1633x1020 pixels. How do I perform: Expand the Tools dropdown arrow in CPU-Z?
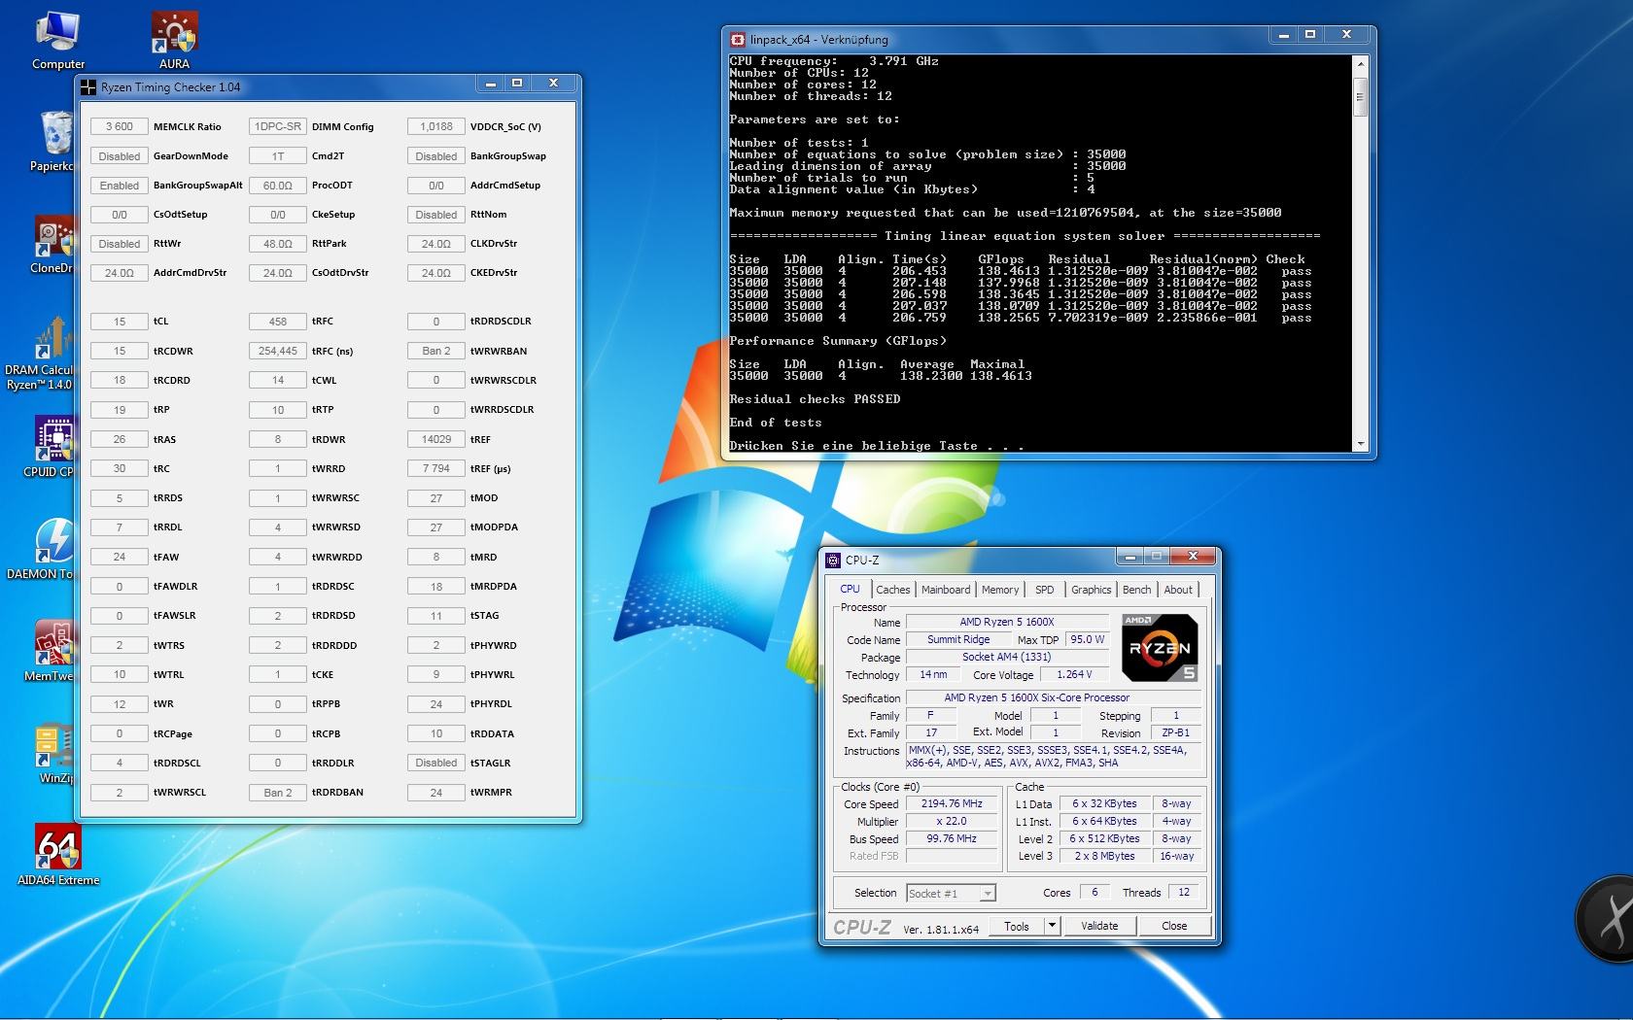[x=1052, y=926]
